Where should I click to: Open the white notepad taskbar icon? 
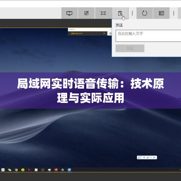tap(36, 170)
